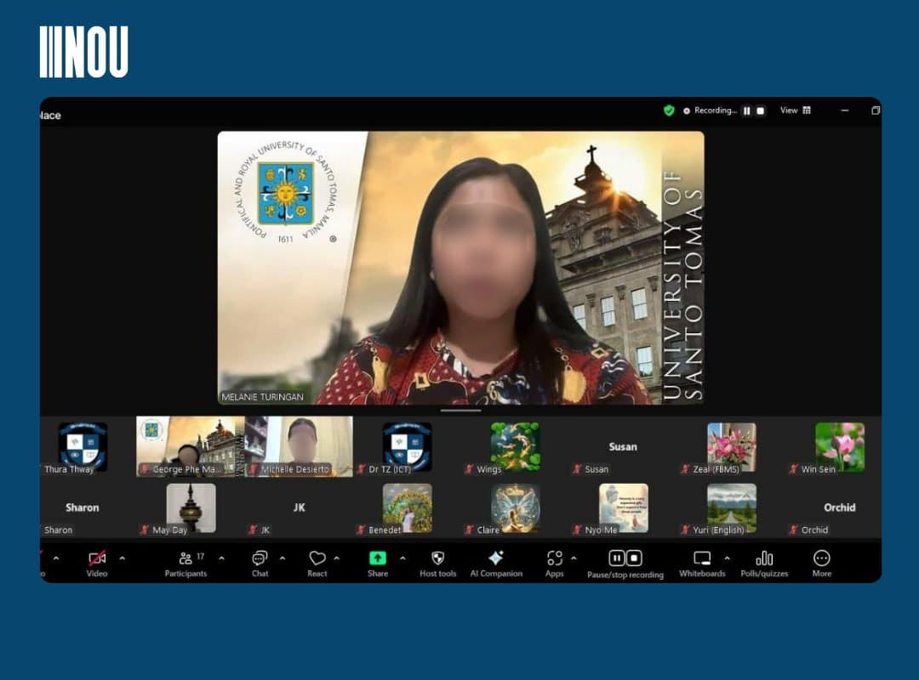Click muted mic icon beside Susan label
The width and height of the screenshot is (919, 680).
577,469
